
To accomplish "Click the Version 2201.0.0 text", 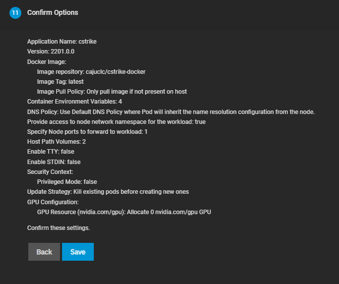I will tap(51, 52).
